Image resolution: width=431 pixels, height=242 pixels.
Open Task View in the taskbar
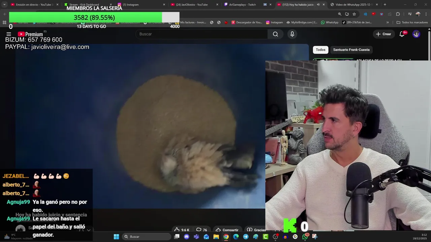click(177, 237)
